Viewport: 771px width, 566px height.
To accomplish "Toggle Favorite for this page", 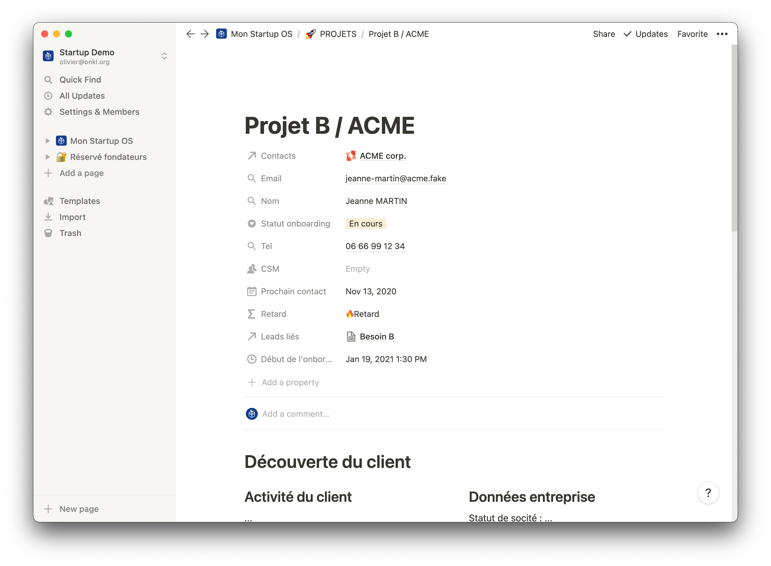I will tap(692, 34).
